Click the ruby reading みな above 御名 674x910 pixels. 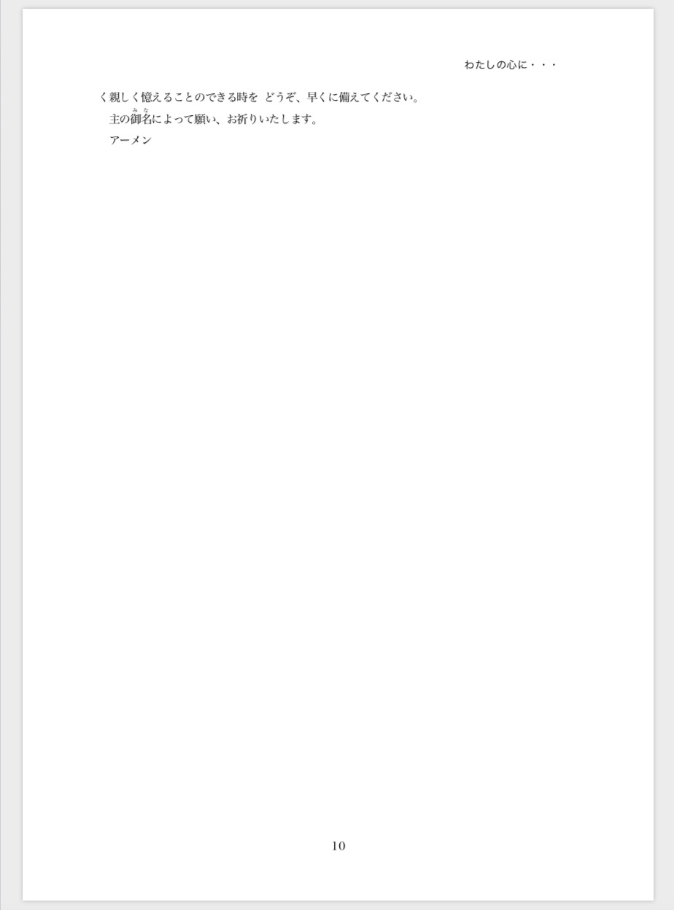(142, 110)
